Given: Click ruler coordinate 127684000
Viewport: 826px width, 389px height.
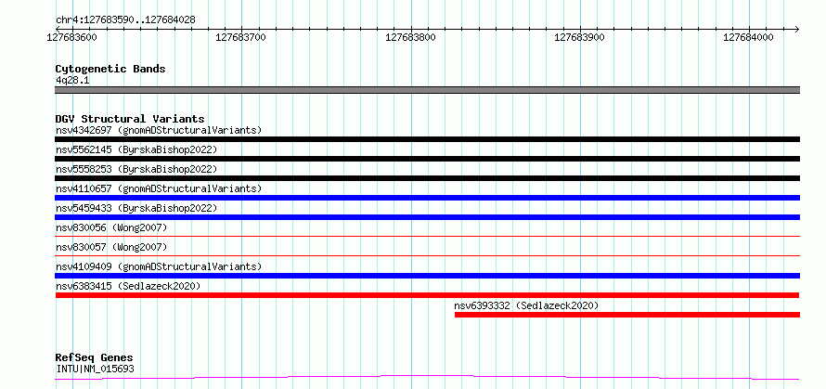Looking at the screenshot, I should [x=749, y=37].
